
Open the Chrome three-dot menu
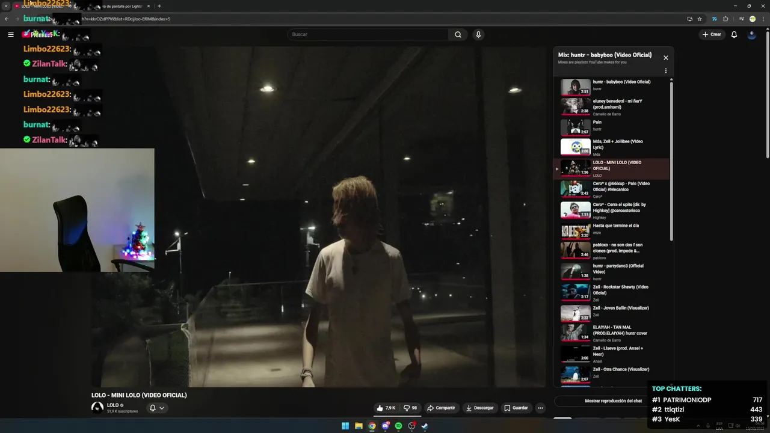coord(762,19)
